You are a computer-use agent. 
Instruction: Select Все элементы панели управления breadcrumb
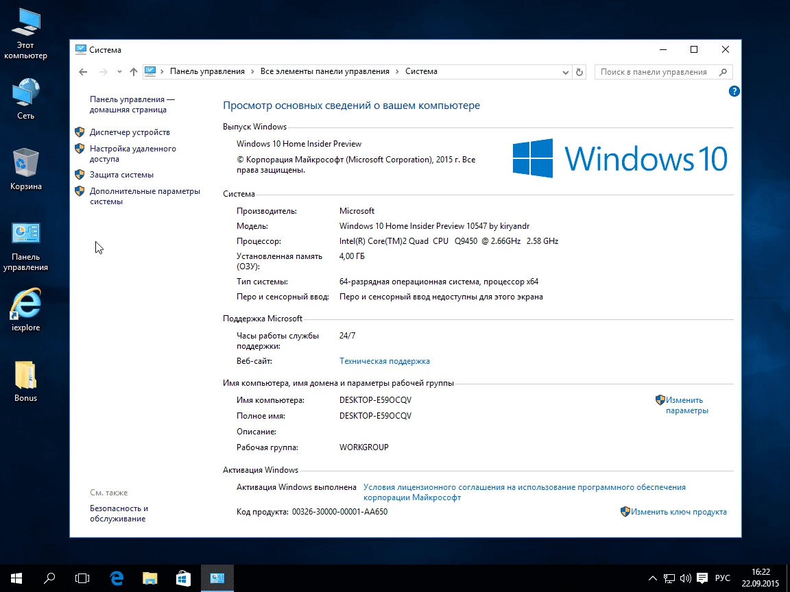tap(325, 71)
